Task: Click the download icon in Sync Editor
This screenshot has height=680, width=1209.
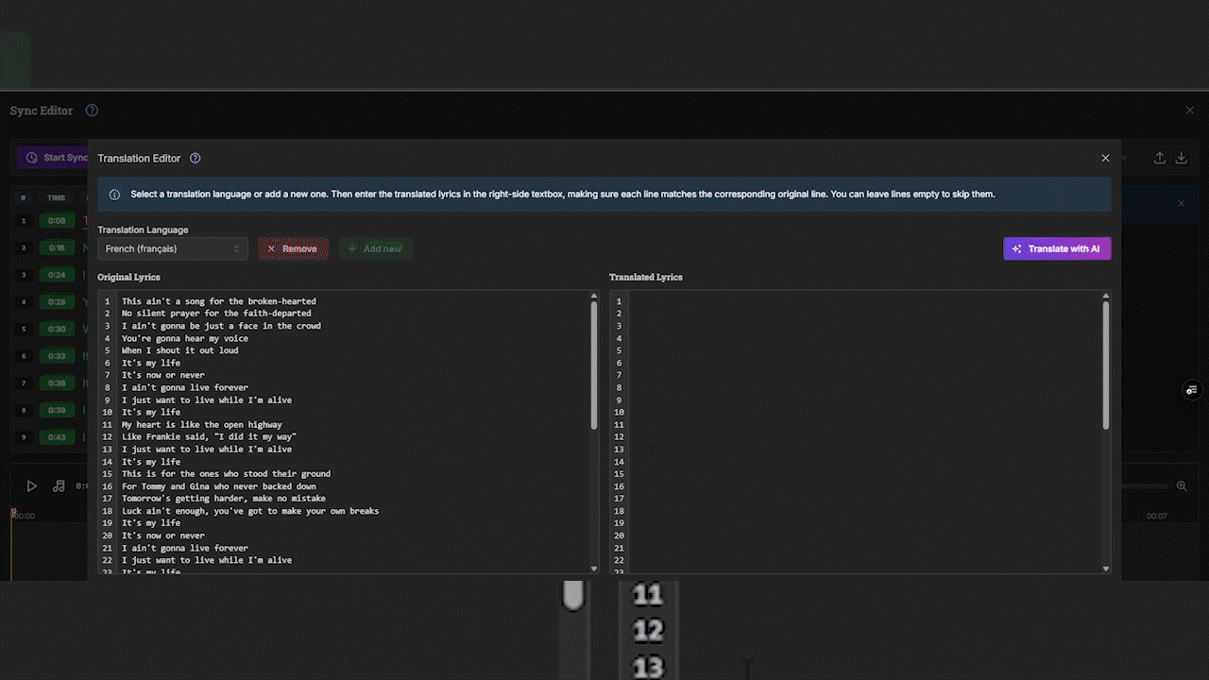Action: pos(1181,158)
